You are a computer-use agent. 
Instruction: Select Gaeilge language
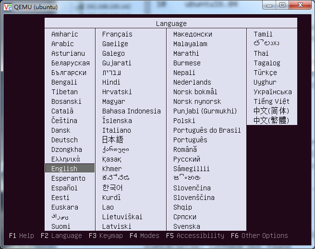click(115, 44)
